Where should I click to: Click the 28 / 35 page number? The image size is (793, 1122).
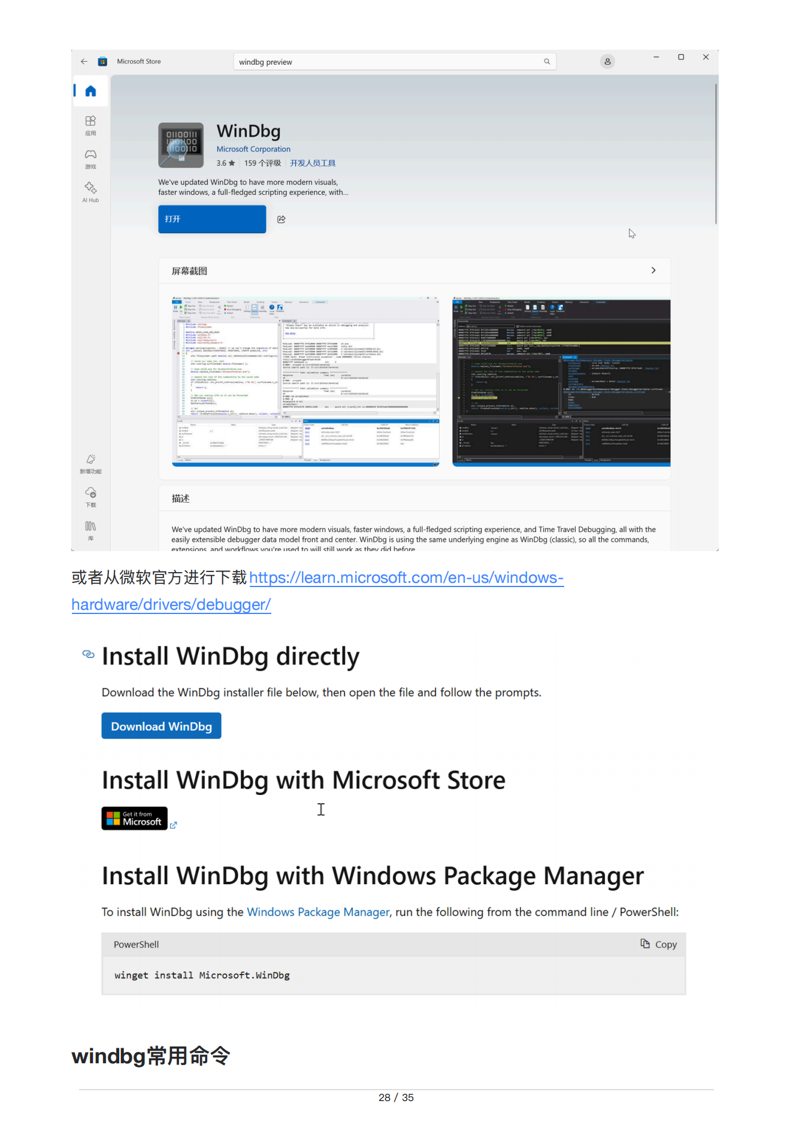coord(396,1097)
